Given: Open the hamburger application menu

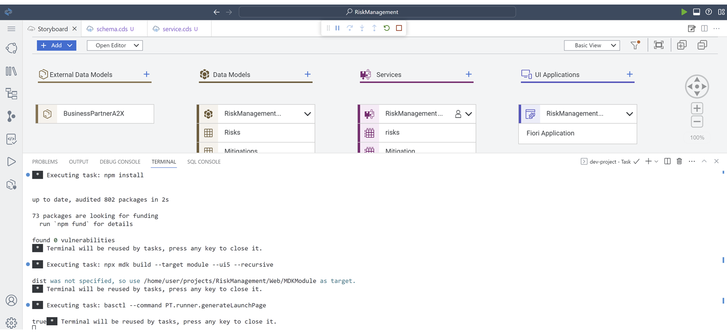Looking at the screenshot, I should [x=11, y=29].
